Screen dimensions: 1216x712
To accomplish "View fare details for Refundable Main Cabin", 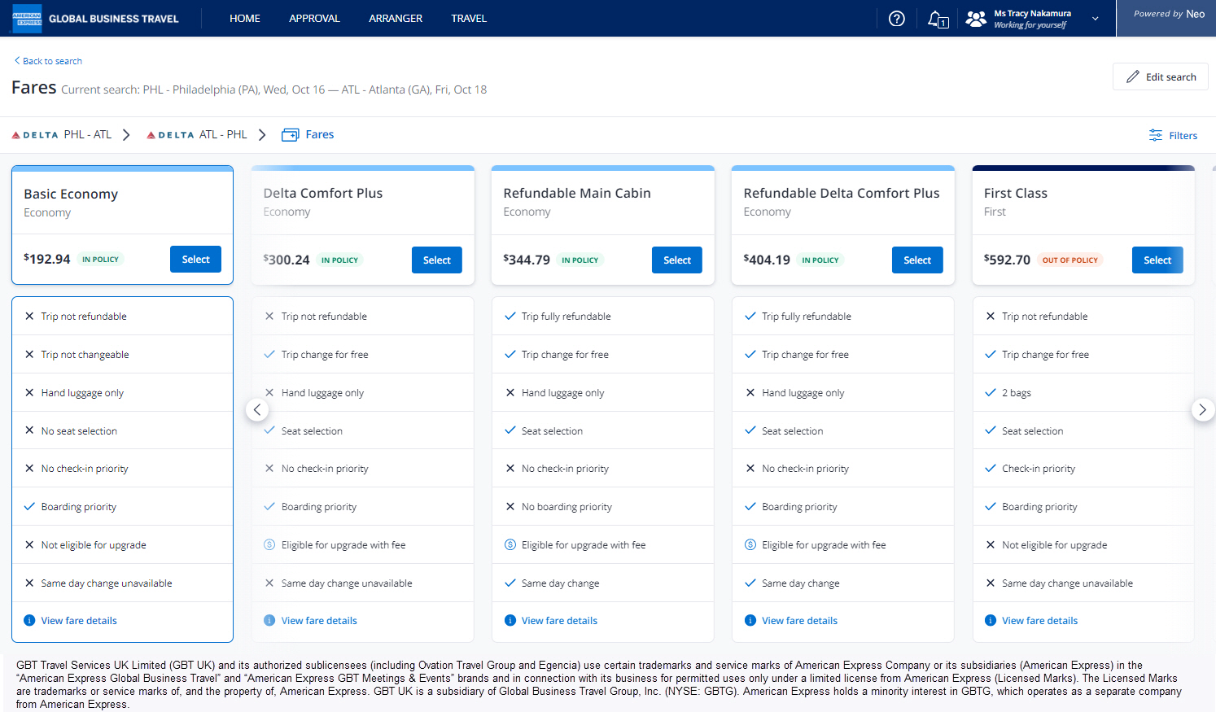I will click(x=559, y=620).
